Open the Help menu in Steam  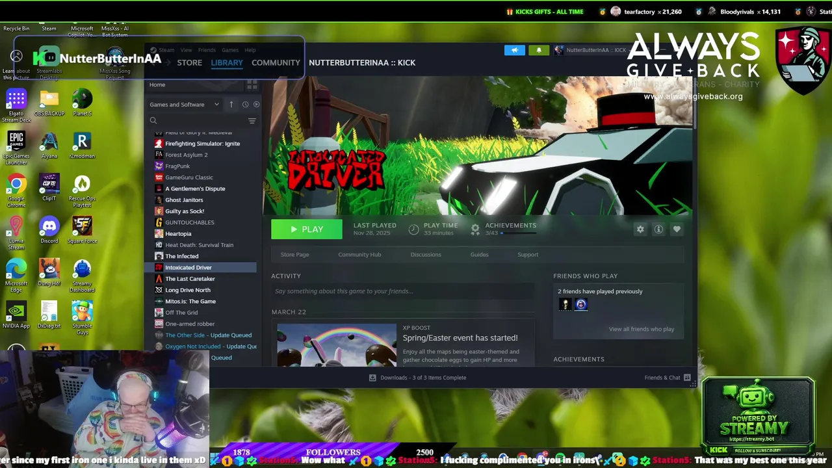click(x=250, y=50)
